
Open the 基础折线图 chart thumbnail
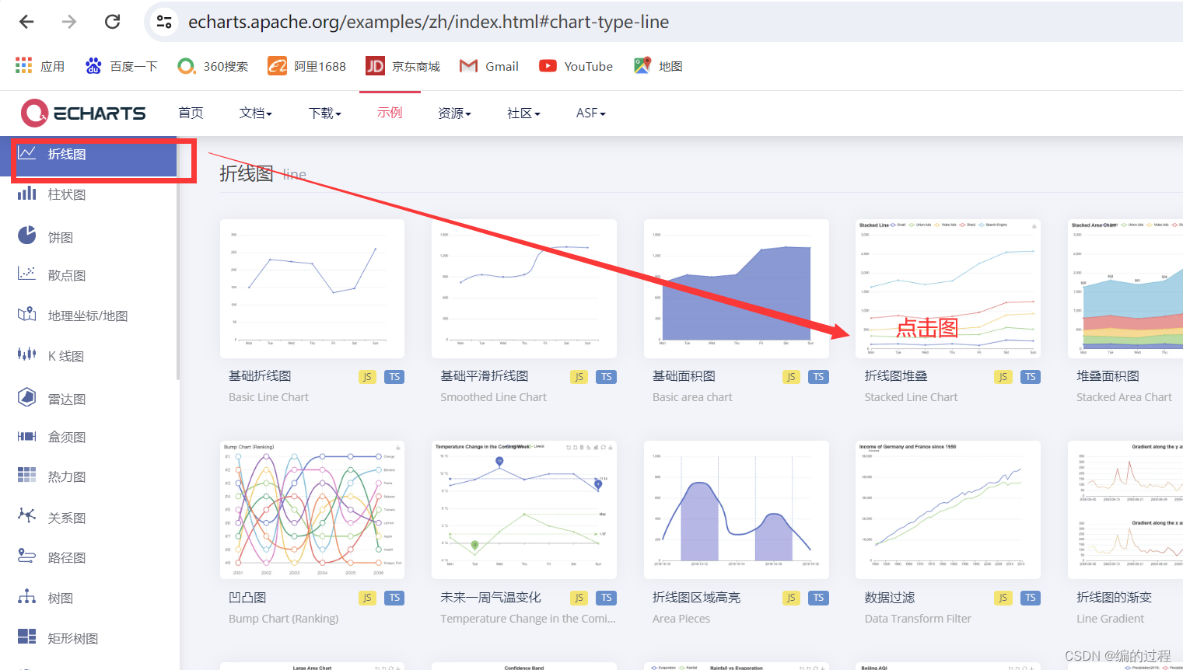click(x=313, y=289)
